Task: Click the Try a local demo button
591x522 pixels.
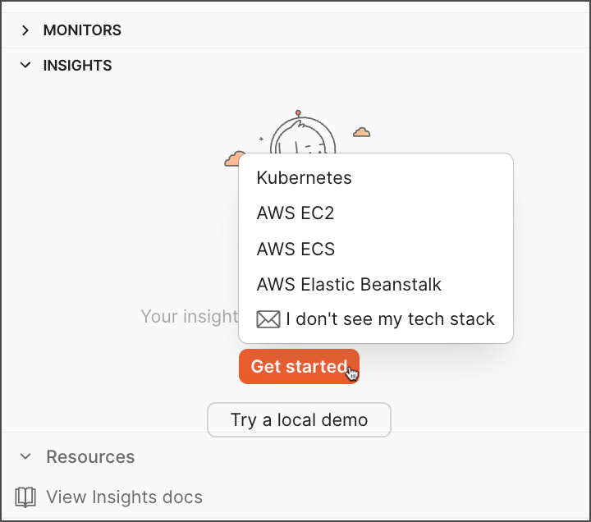Action: click(299, 420)
